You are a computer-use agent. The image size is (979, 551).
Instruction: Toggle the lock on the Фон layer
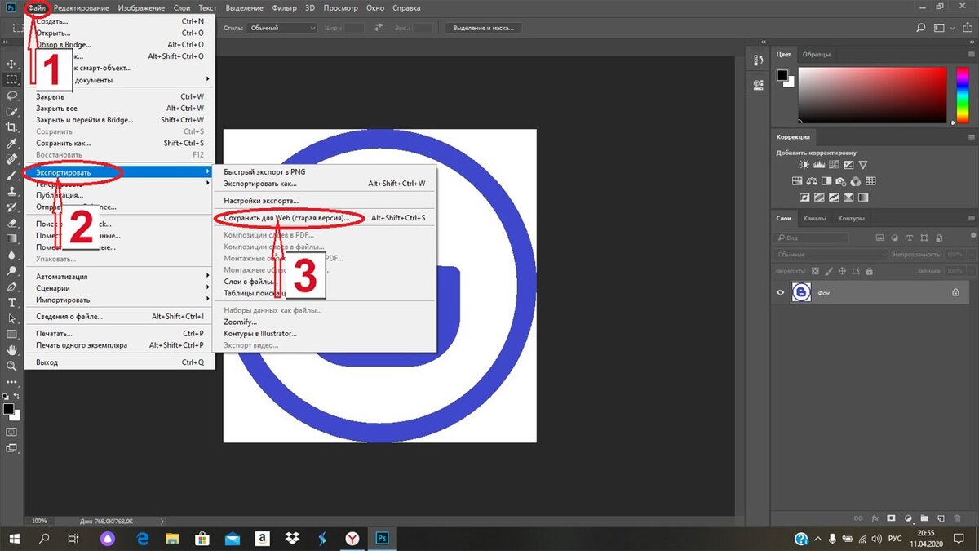coord(955,292)
